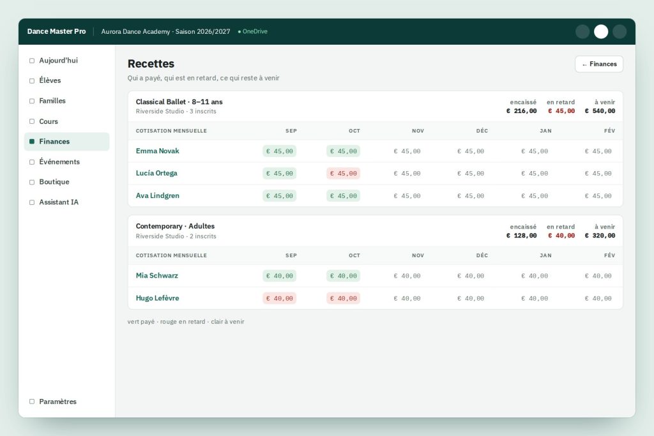Click Ava Lindgren's paid SEP € 45,00
The width and height of the screenshot is (654, 436).
tap(280, 196)
